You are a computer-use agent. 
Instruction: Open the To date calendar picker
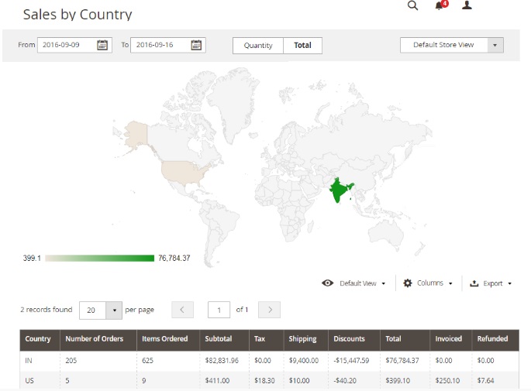pos(196,45)
